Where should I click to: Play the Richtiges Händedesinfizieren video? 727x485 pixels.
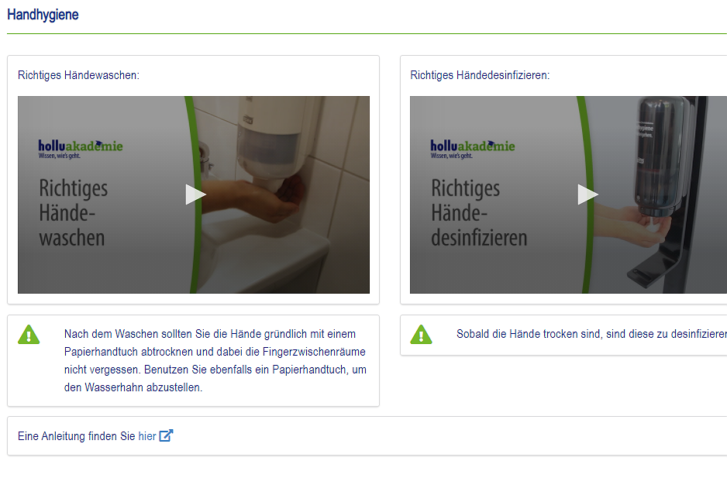coord(587,194)
